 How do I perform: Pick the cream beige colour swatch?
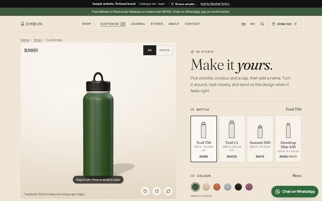(x=206, y=187)
